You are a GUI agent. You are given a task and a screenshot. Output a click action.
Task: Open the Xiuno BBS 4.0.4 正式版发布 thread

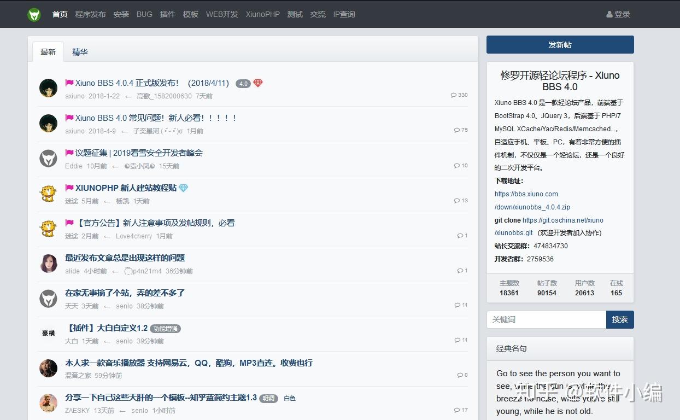[152, 83]
